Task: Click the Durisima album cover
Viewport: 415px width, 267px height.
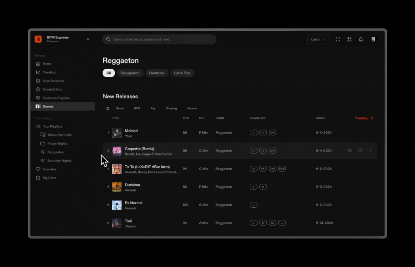Action: point(117,187)
